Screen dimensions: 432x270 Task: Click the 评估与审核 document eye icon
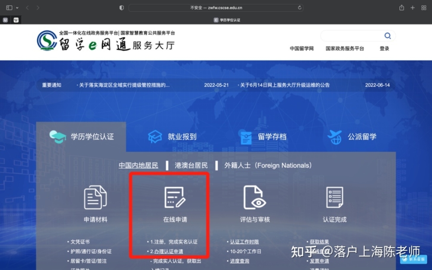point(255,197)
